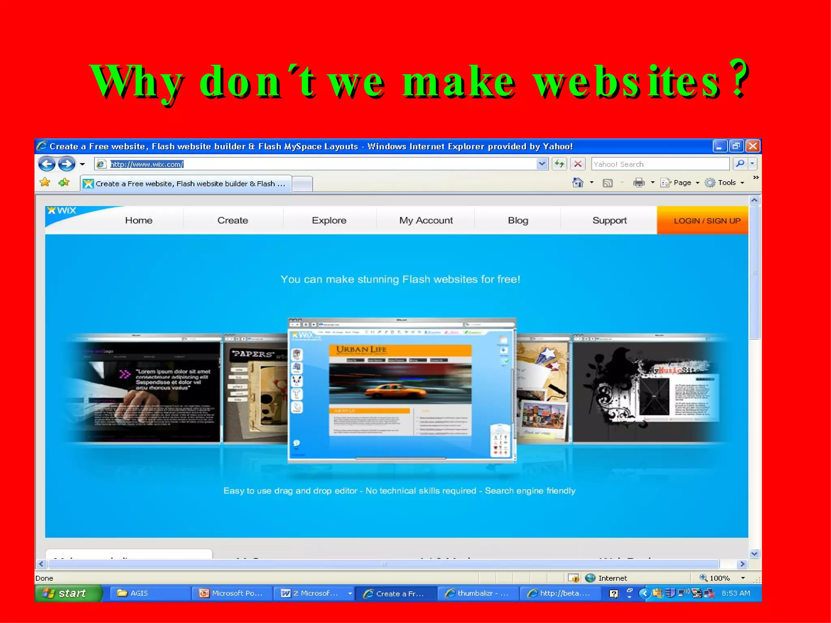Open search provider options dropdown
The width and height of the screenshot is (831, 623).
[x=752, y=163]
